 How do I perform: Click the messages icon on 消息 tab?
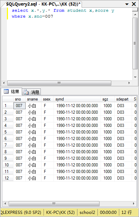(x=26, y=92)
